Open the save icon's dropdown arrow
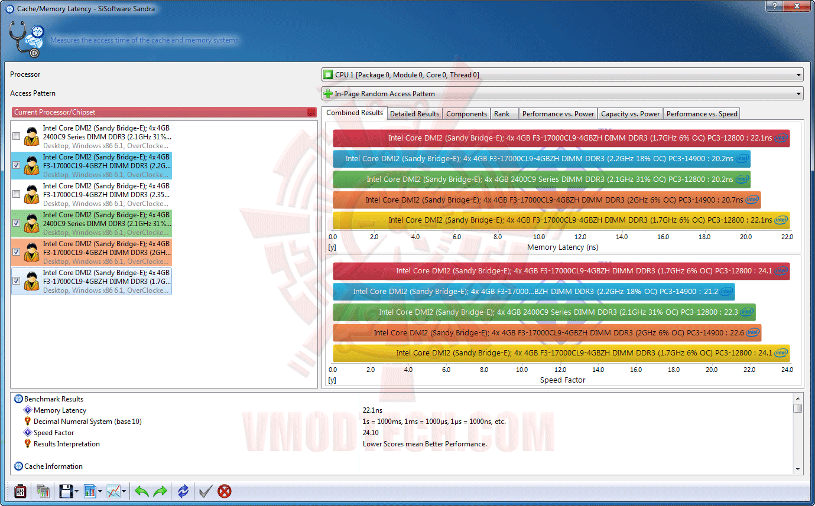The width and height of the screenshot is (815, 506). [x=76, y=491]
